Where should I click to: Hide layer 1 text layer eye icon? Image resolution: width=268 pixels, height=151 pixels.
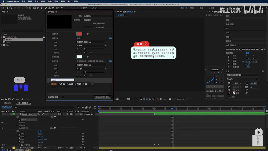coord(2,114)
